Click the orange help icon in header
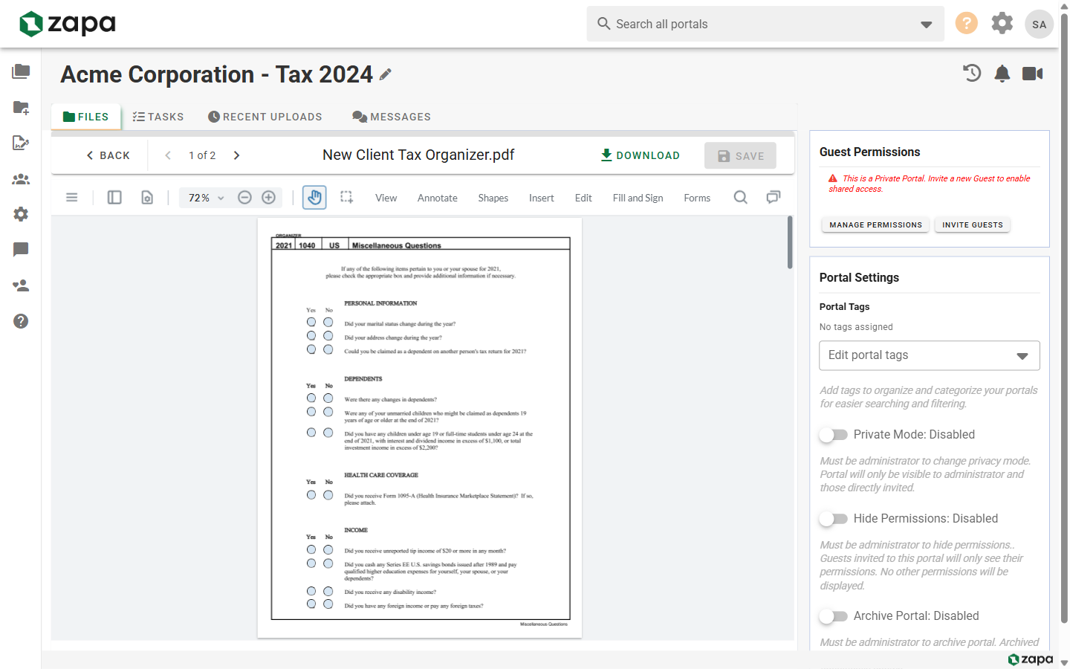1070x669 pixels. pyautogui.click(x=966, y=23)
